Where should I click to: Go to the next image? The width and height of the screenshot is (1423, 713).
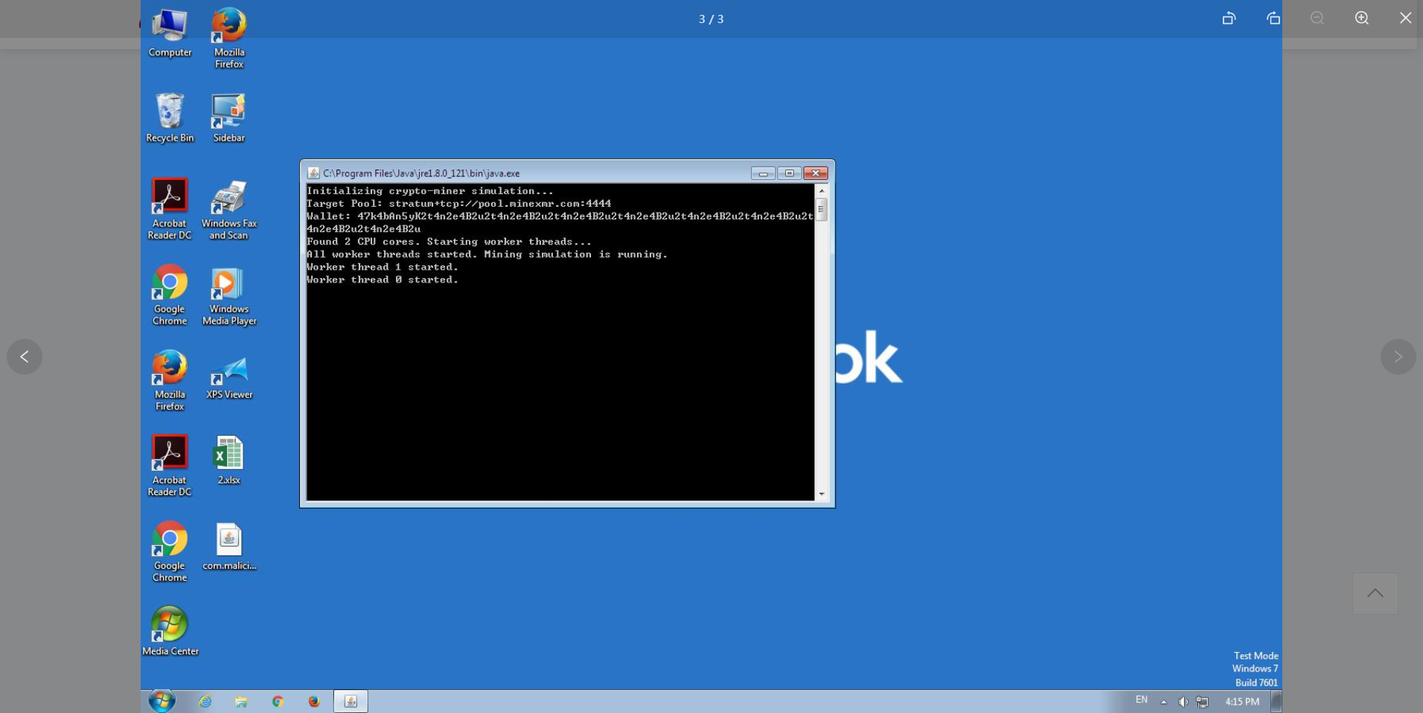(x=1398, y=357)
